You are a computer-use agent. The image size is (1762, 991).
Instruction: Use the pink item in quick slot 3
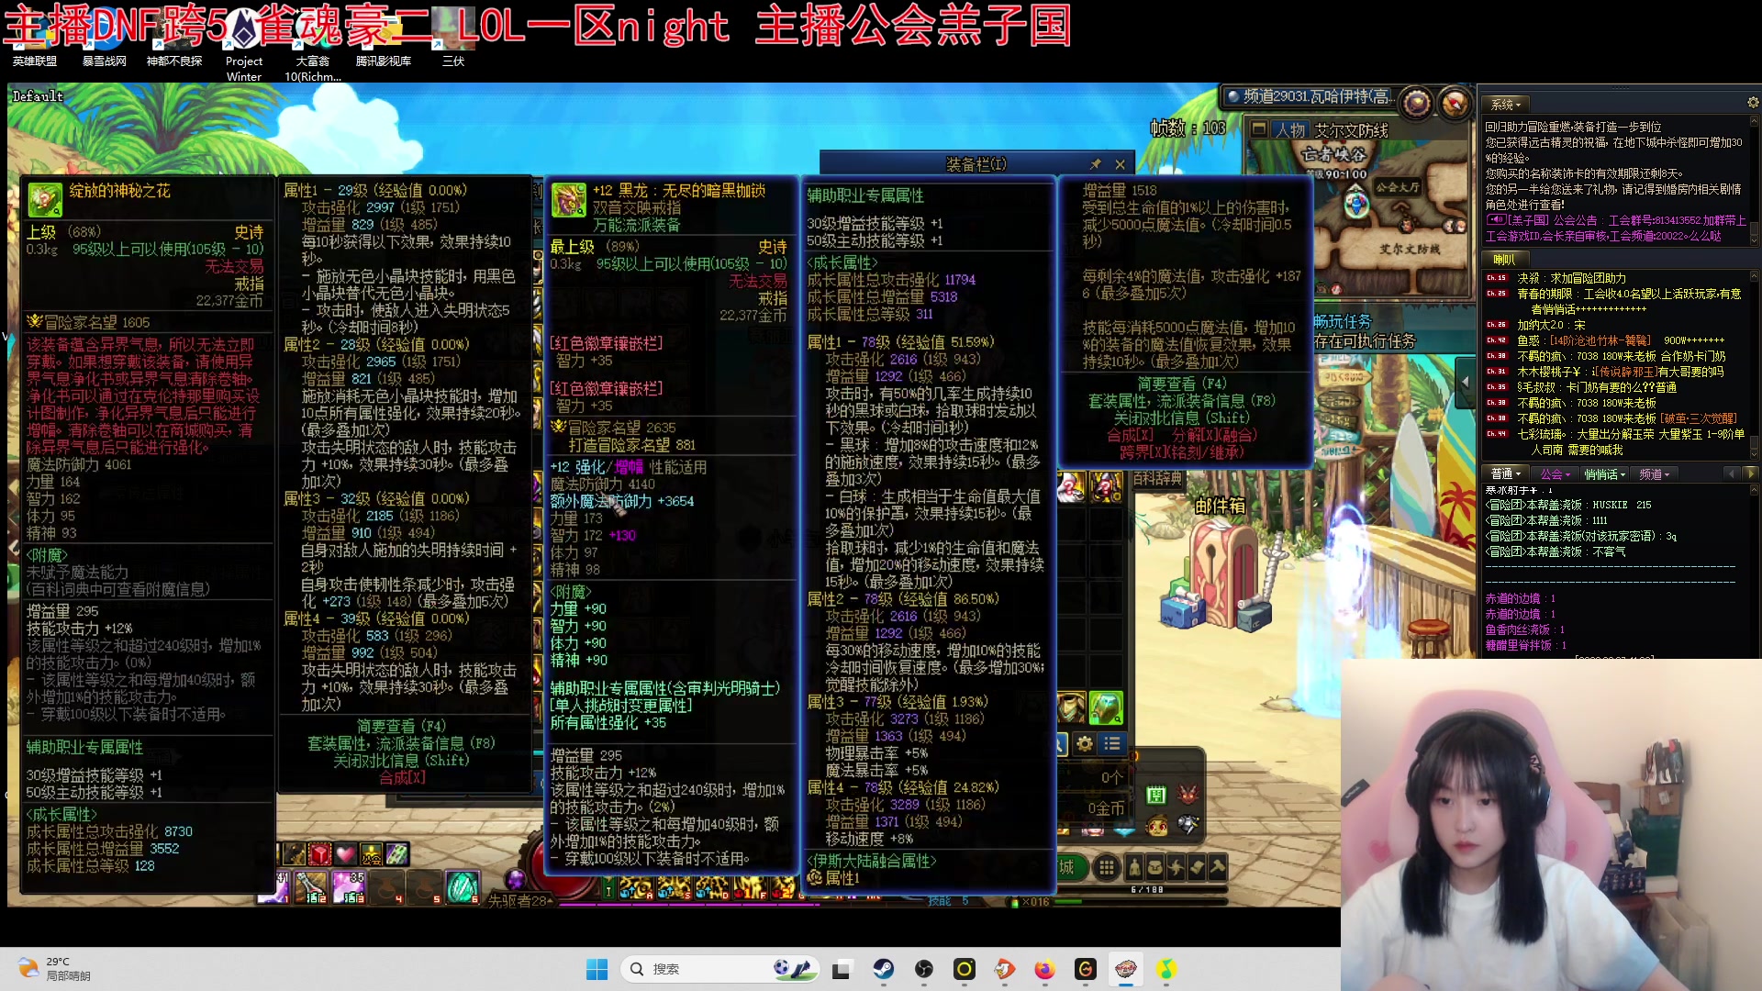(x=349, y=886)
